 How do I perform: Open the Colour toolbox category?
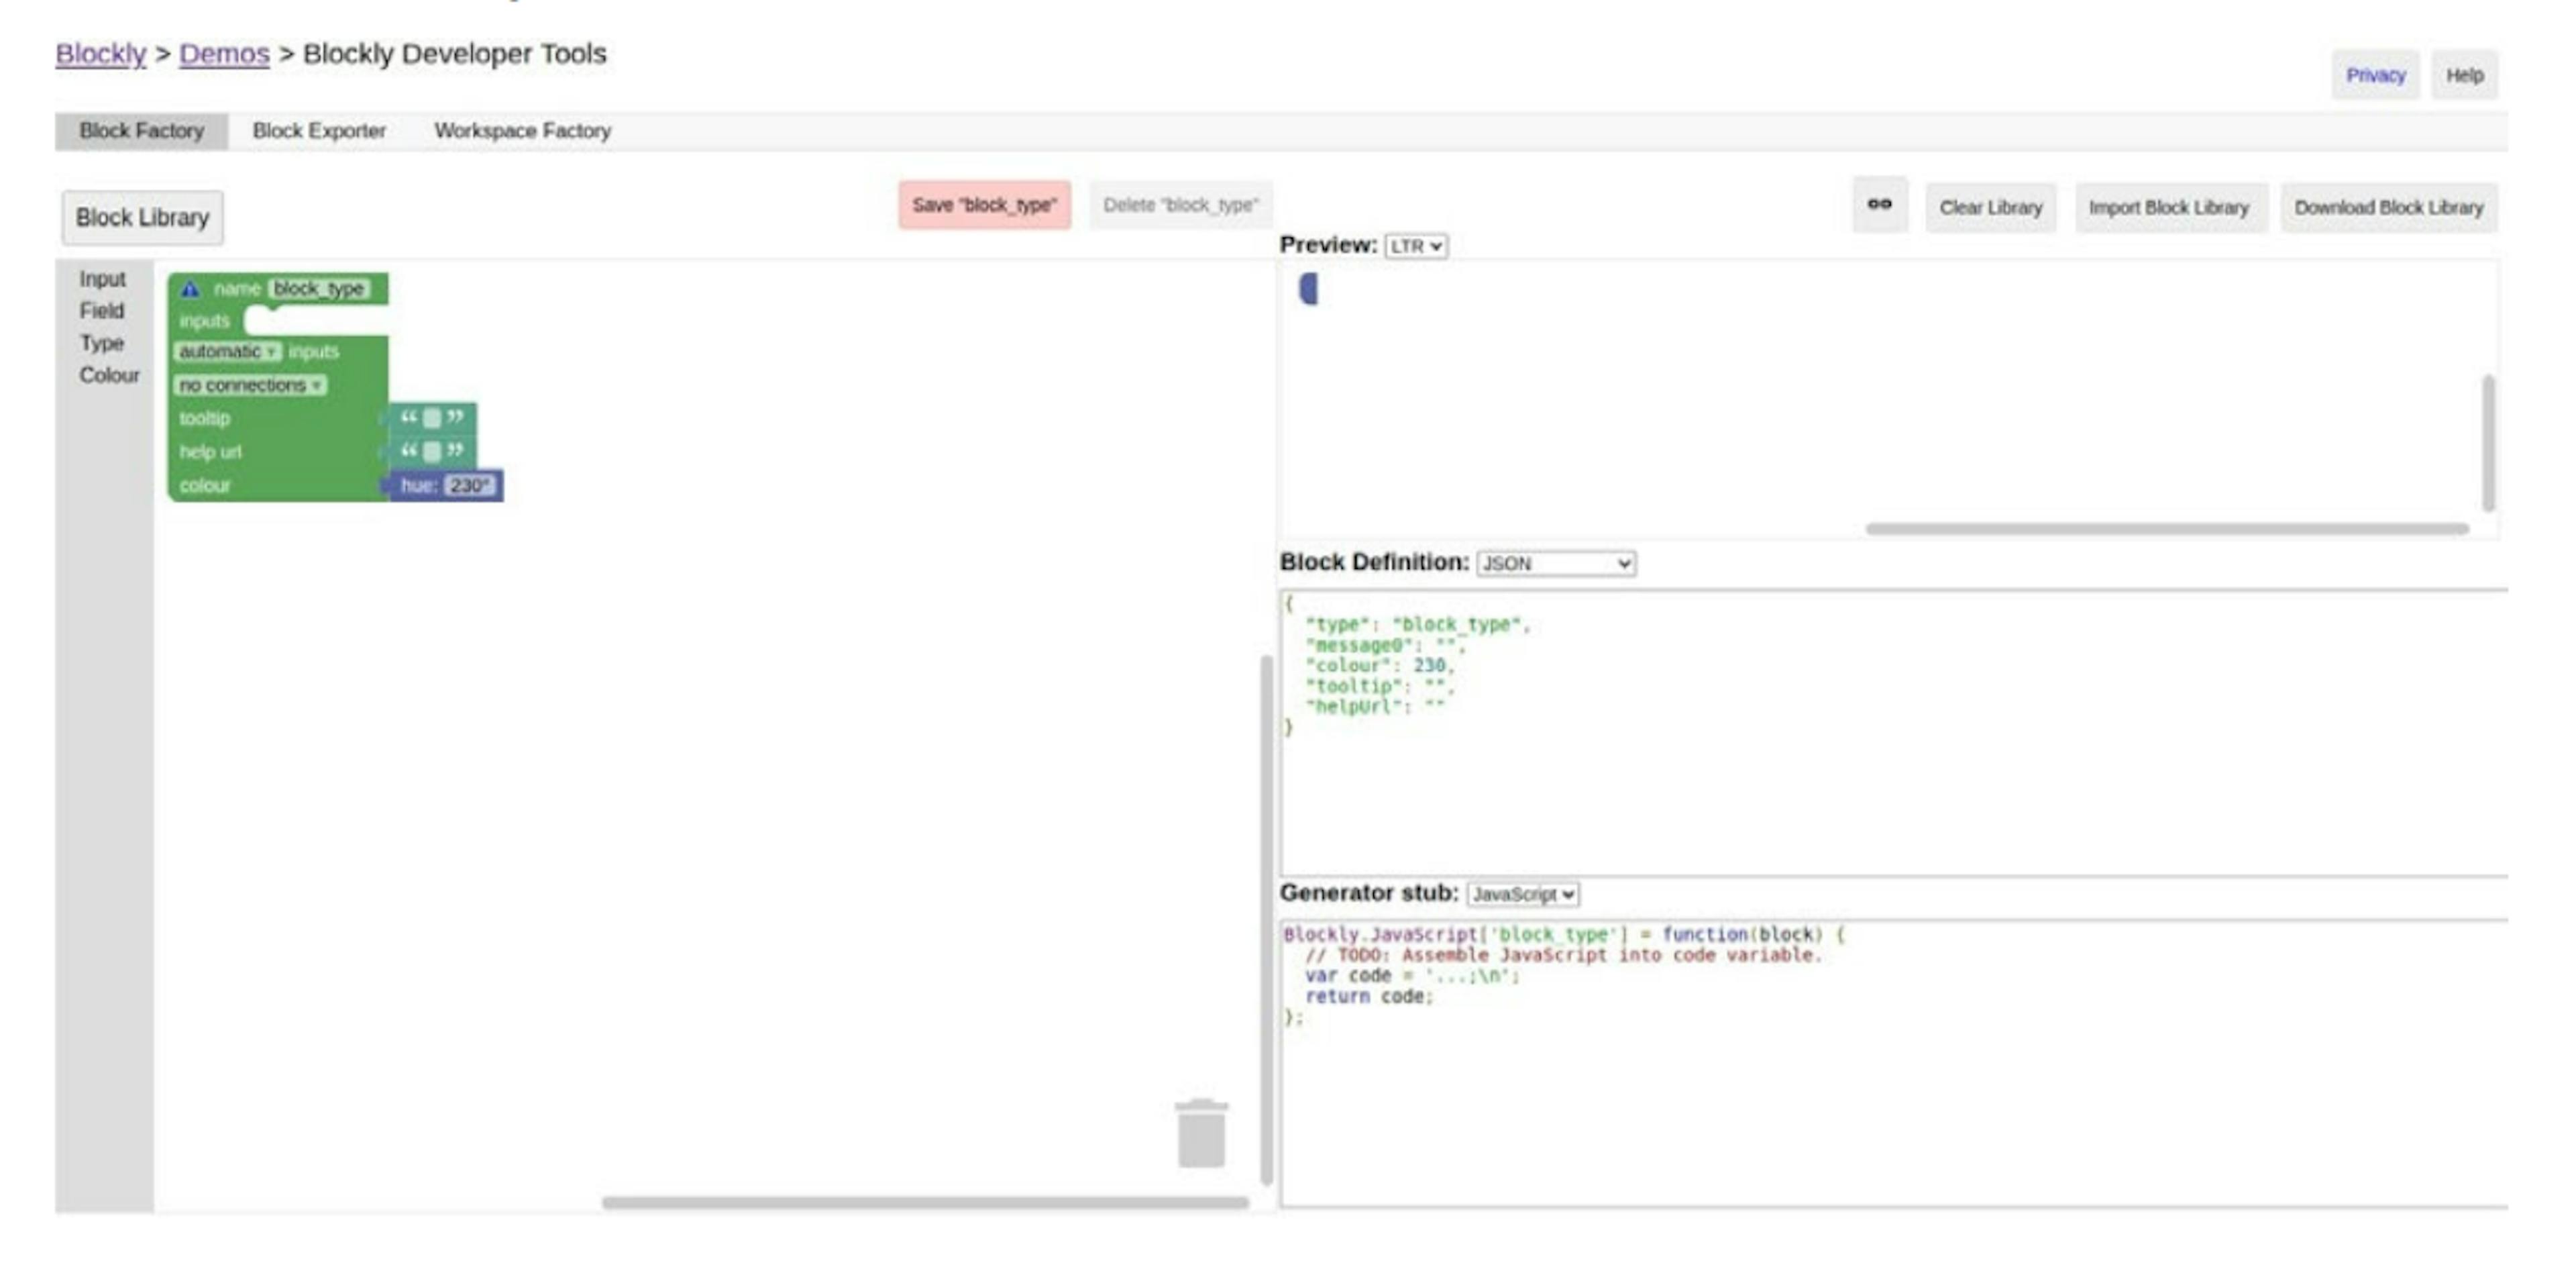click(109, 375)
